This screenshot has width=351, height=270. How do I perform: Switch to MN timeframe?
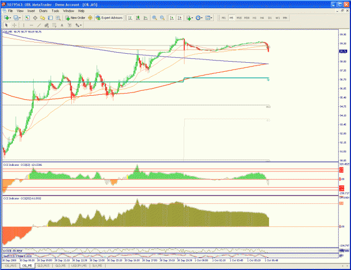click(x=285, y=18)
